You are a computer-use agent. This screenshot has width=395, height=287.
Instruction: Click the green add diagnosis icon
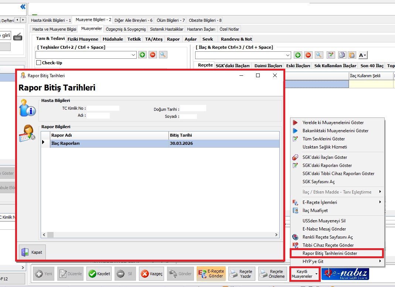click(142, 55)
